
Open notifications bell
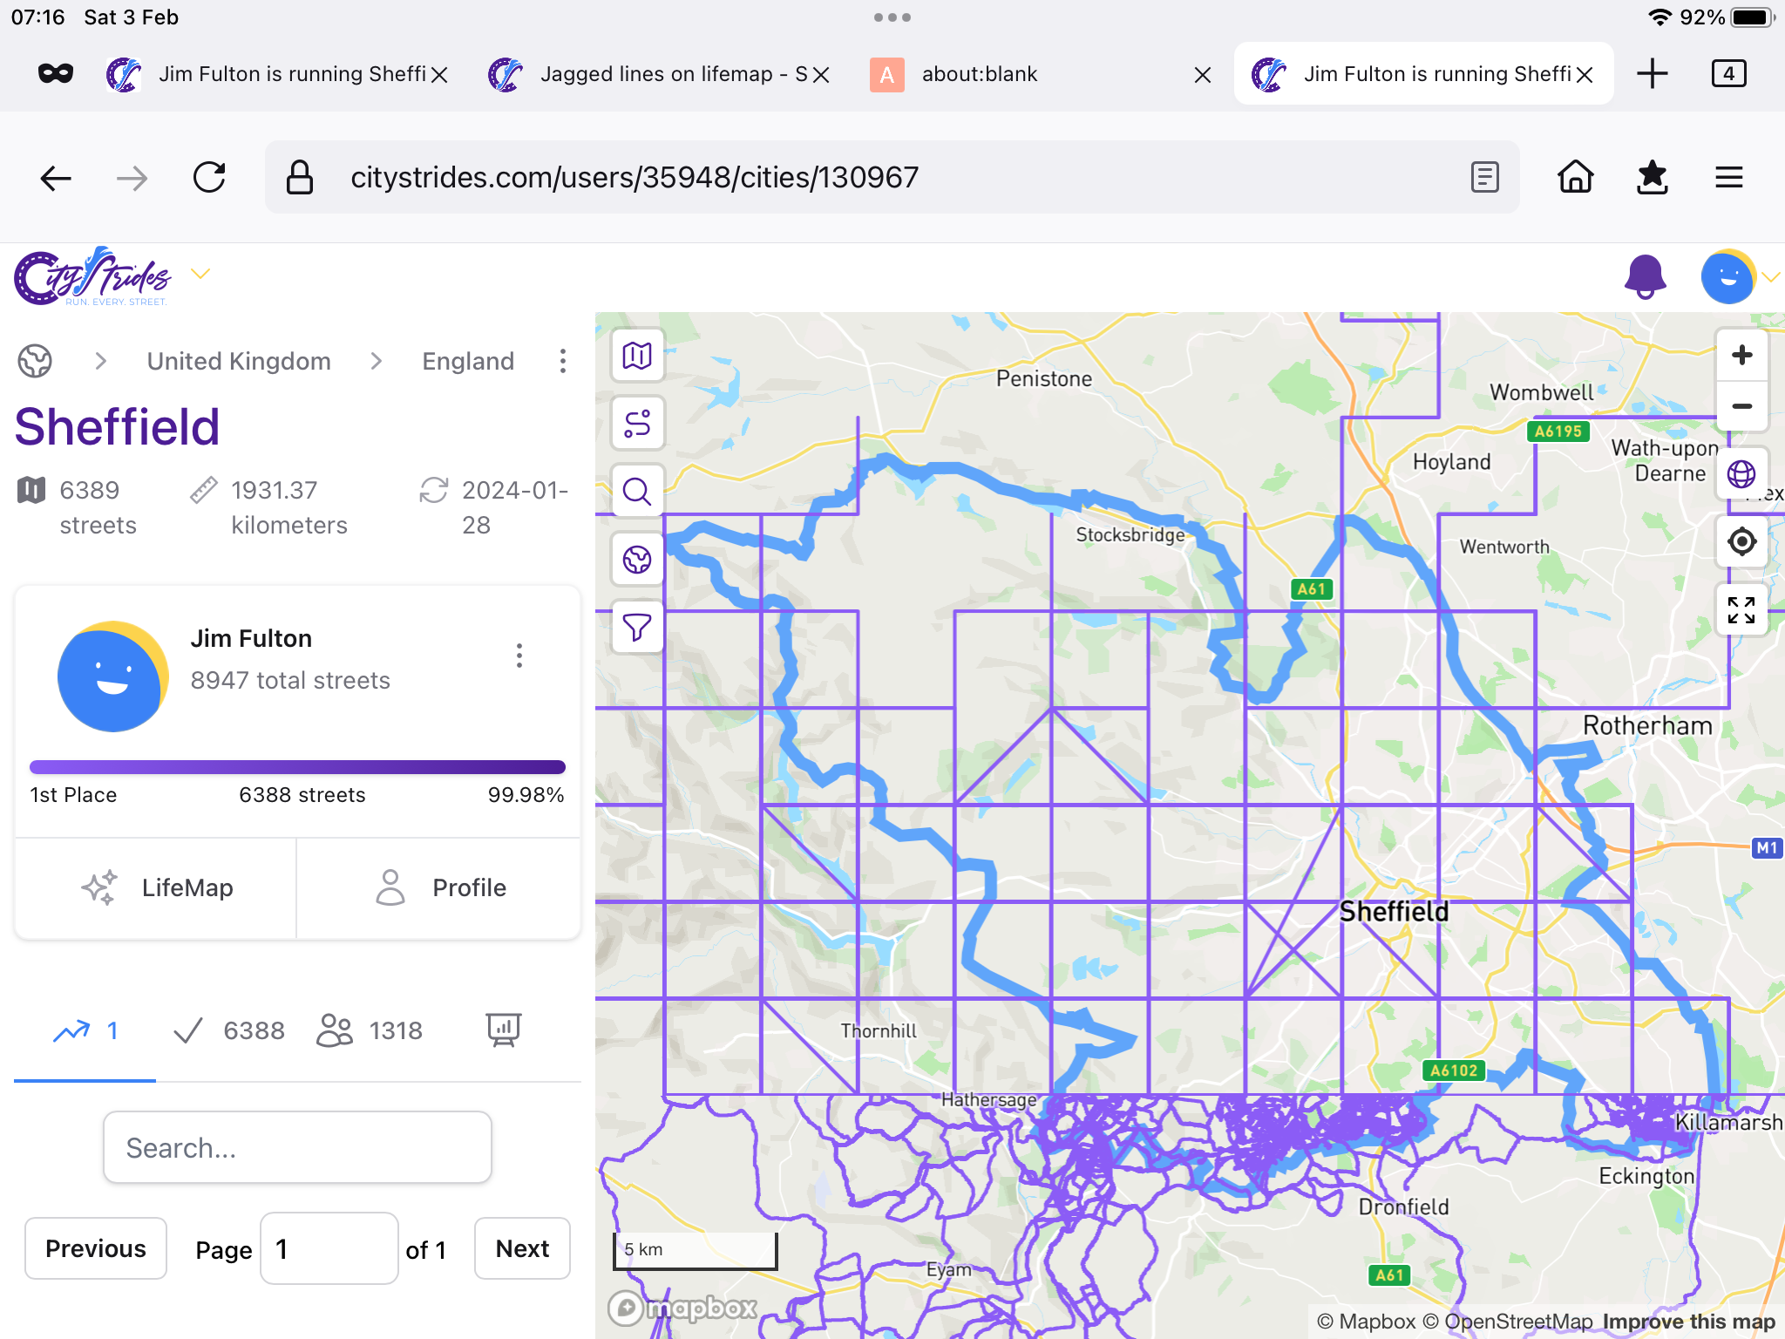click(1645, 277)
